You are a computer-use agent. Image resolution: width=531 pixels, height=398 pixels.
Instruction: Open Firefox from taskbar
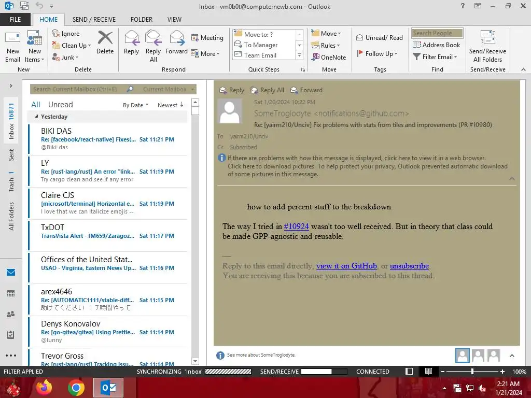click(x=44, y=388)
